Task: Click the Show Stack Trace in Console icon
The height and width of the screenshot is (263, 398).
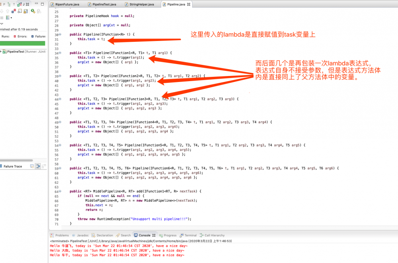Action: 32,166
